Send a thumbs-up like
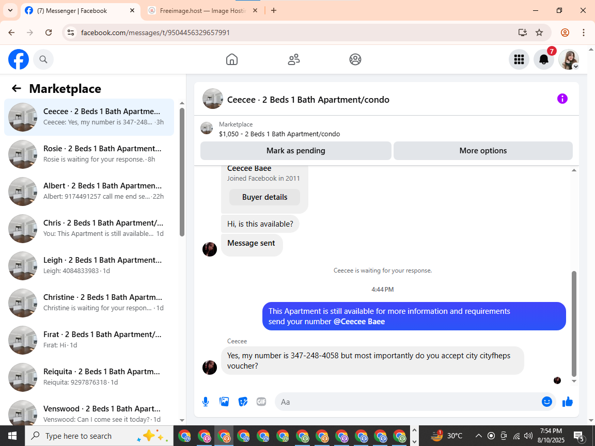This screenshot has height=446, width=595. (x=567, y=402)
